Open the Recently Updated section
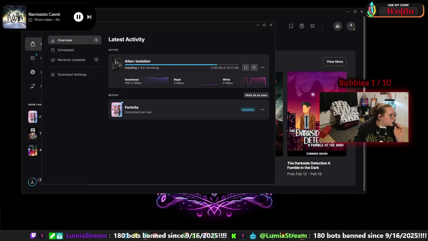 click(75, 60)
